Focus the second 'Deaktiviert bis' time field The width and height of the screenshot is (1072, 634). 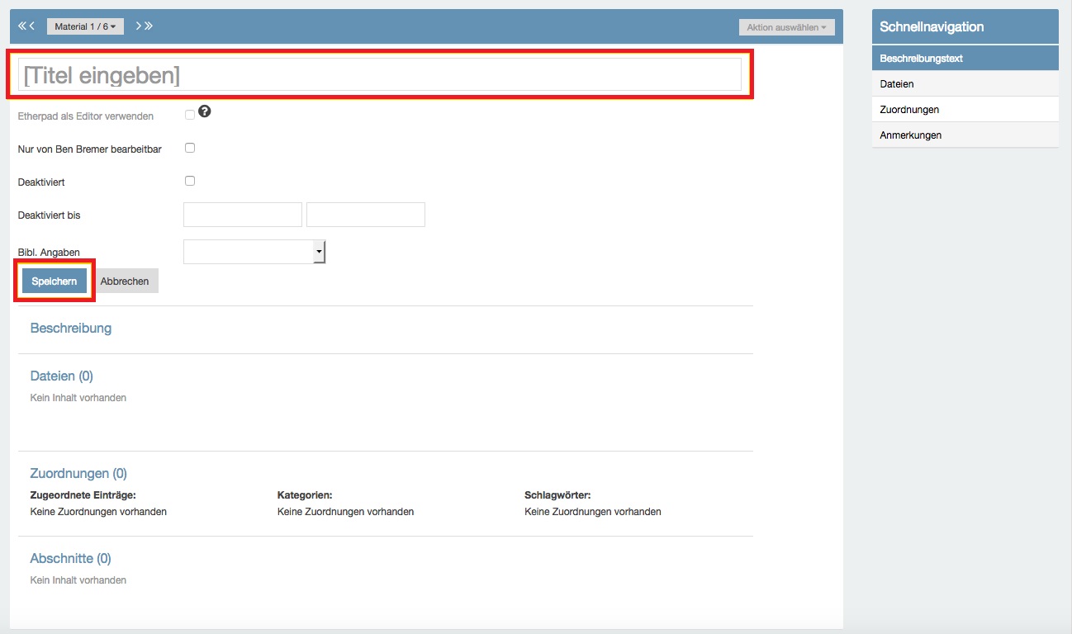(x=366, y=215)
